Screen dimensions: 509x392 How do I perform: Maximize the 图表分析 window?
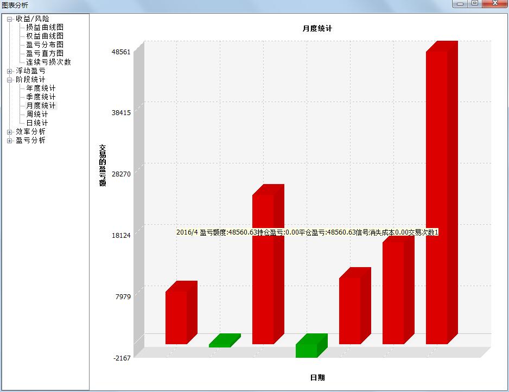[x=475, y=4]
